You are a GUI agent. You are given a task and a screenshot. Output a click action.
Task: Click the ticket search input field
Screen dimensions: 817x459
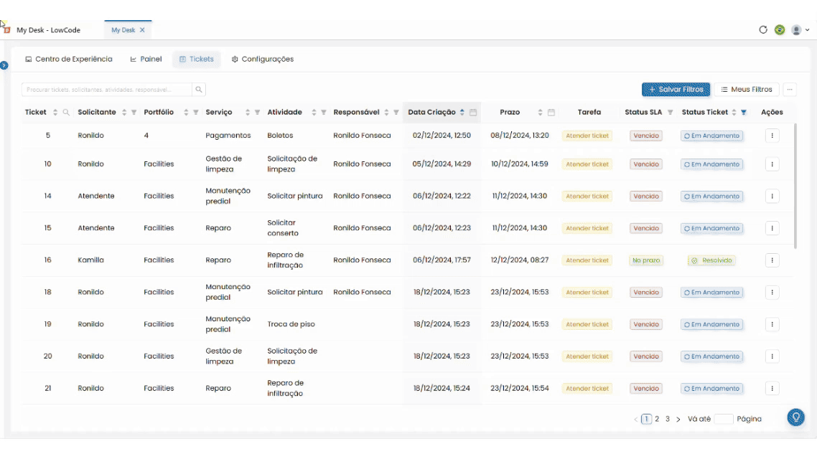click(107, 90)
